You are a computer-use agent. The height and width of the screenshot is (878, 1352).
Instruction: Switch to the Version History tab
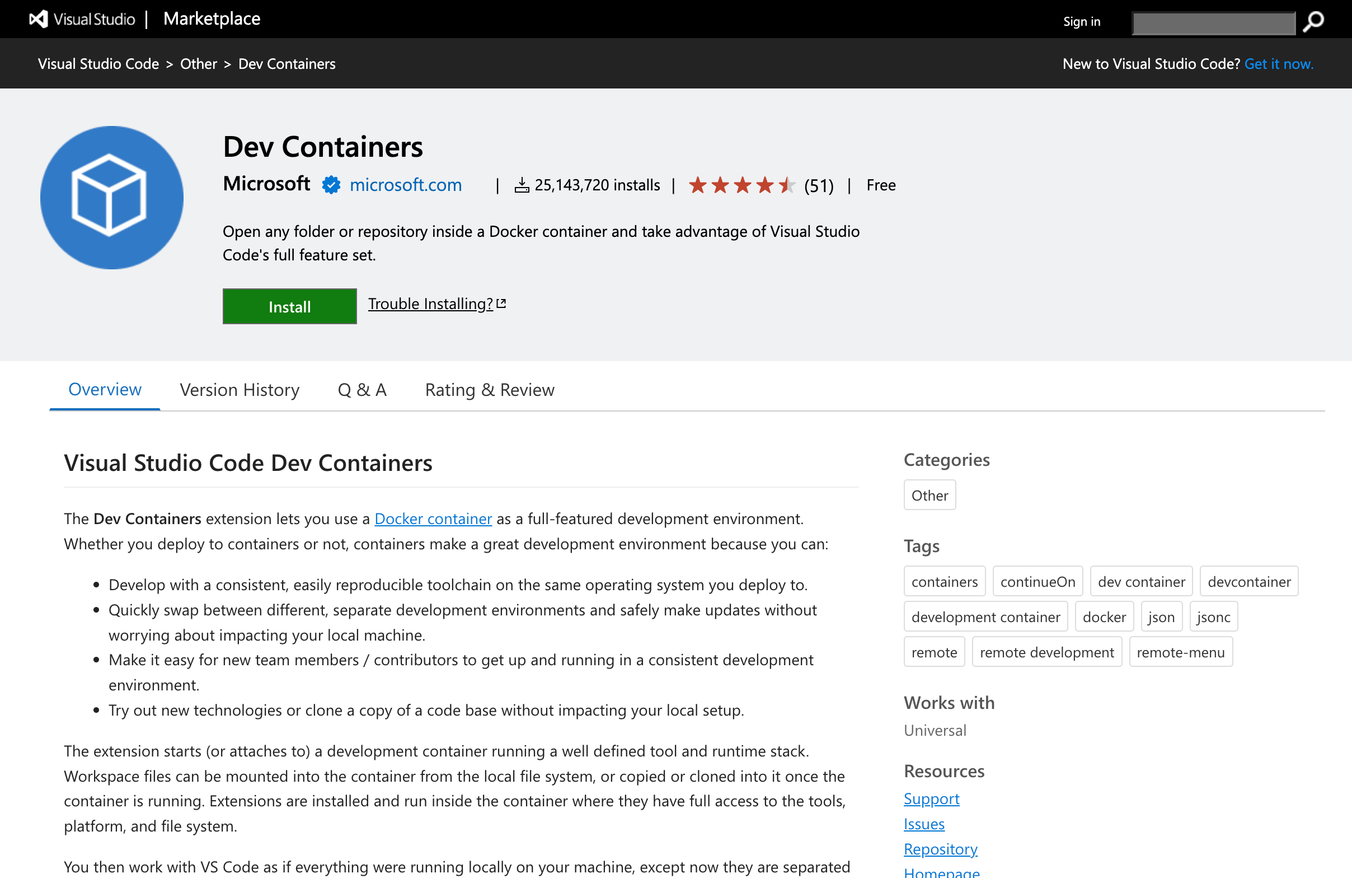coord(240,390)
